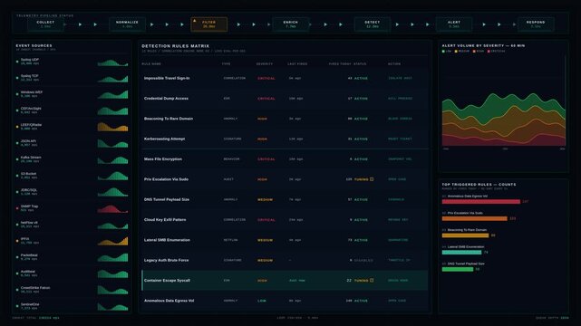581x326 pixels.
Task: Toggle the Critical series in the alert legend
Action: (x=496, y=52)
